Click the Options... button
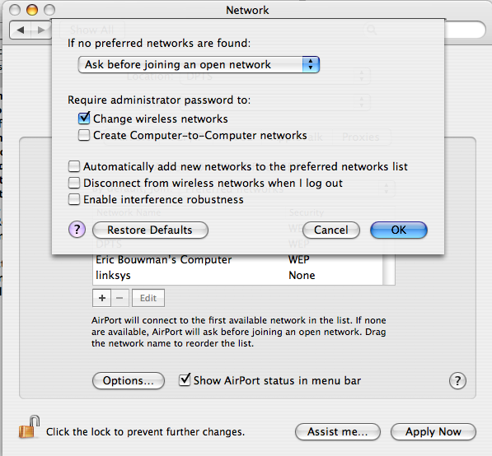The height and width of the screenshot is (456, 492). (x=129, y=381)
